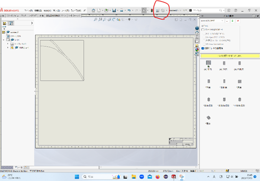Clear all views with red X icon
This screenshot has width=260, height=181.
click(x=238, y=21)
